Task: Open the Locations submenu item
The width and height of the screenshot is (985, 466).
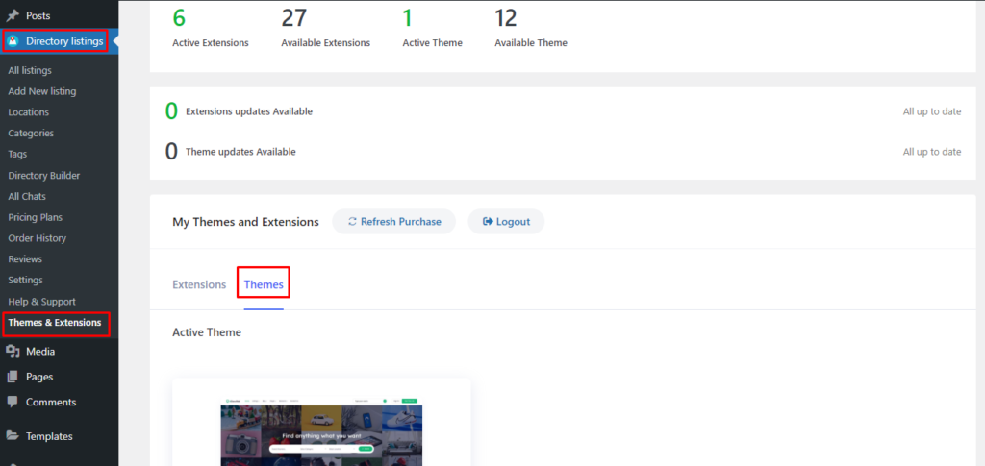Action: coord(29,112)
